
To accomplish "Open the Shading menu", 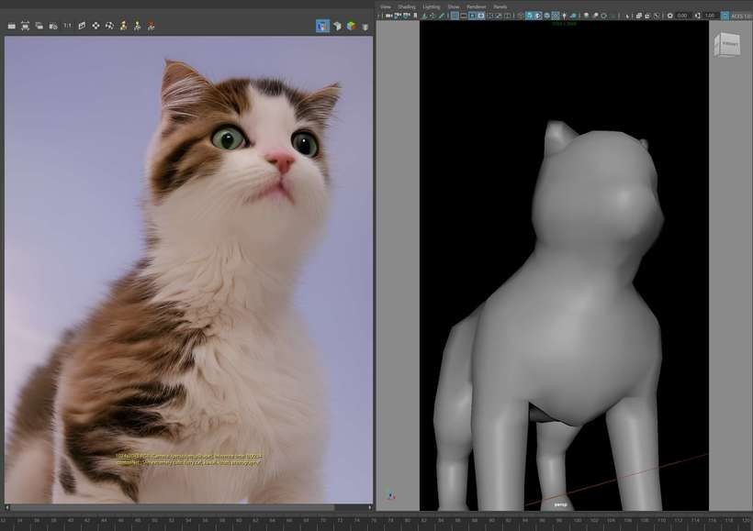I will (407, 6).
